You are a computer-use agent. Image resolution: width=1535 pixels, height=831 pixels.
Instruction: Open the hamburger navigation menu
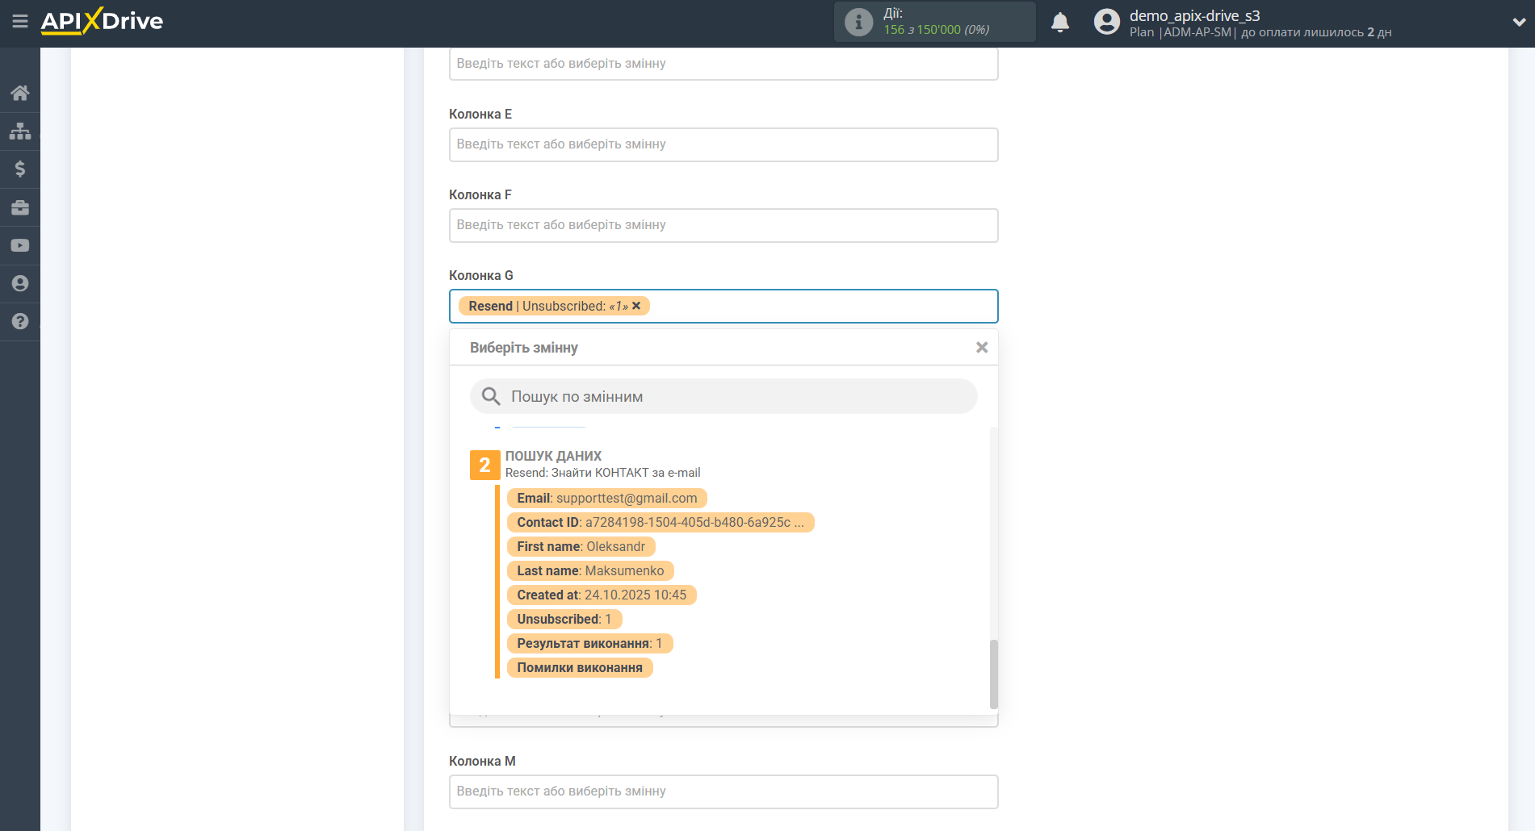click(x=20, y=22)
